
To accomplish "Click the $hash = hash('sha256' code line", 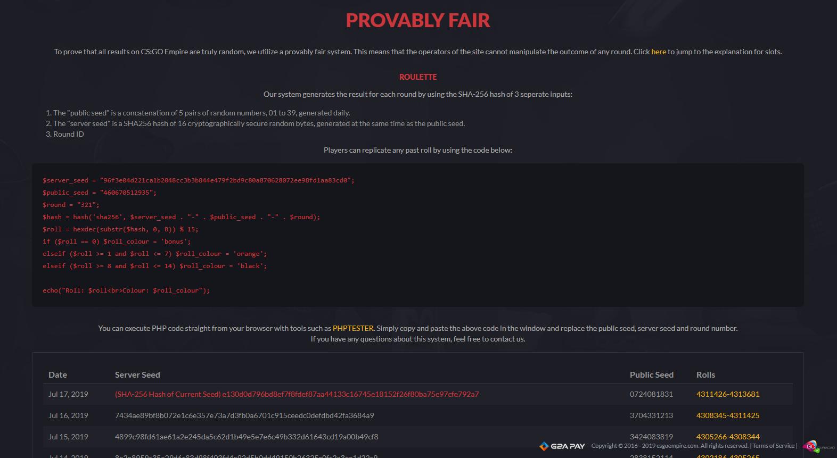I will [x=182, y=217].
